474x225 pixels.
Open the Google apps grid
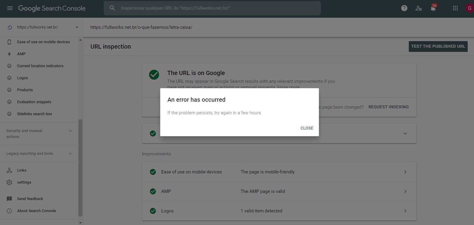click(x=455, y=8)
